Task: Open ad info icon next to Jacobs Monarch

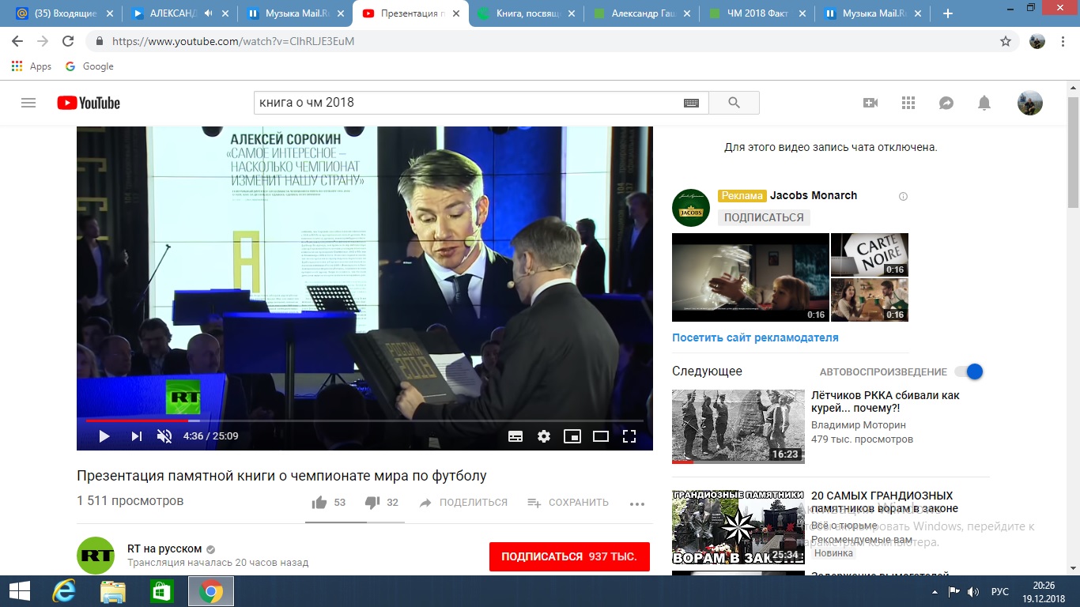Action: pos(904,196)
